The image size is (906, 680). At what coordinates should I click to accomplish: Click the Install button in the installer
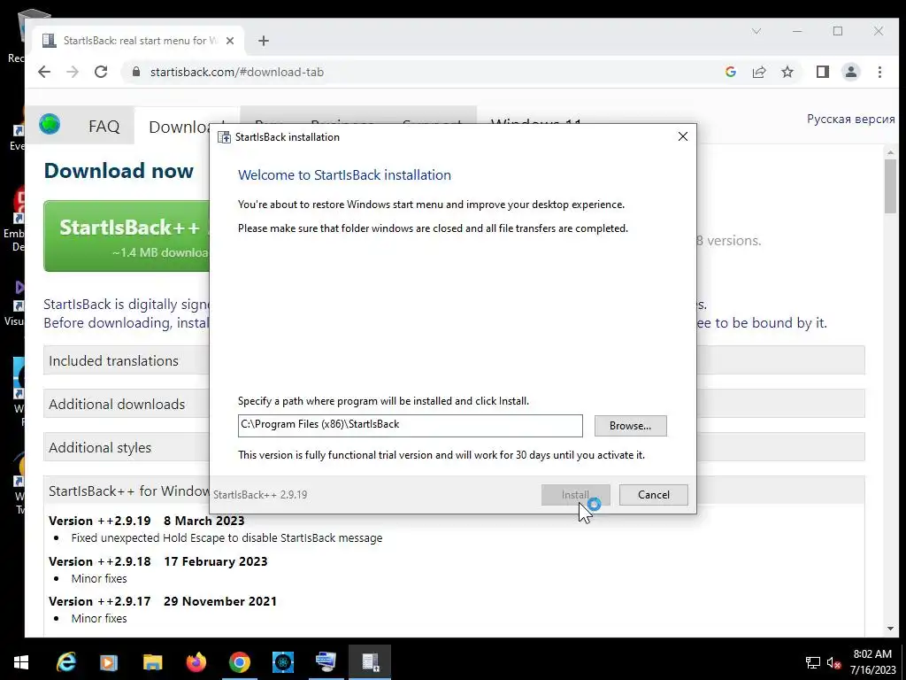click(575, 494)
